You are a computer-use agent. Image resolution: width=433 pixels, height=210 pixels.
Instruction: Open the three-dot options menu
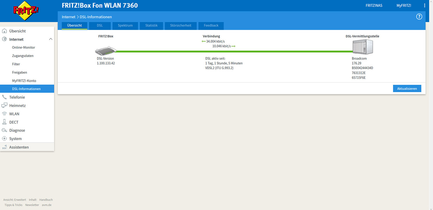(424, 5)
